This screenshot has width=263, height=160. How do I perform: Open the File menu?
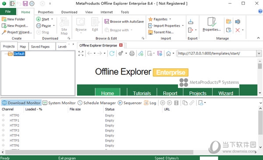[8, 11]
